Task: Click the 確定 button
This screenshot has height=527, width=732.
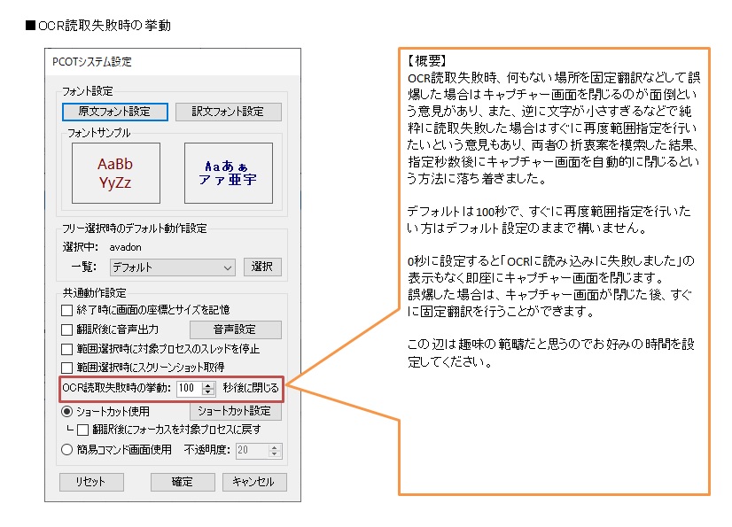Action: 183,482
